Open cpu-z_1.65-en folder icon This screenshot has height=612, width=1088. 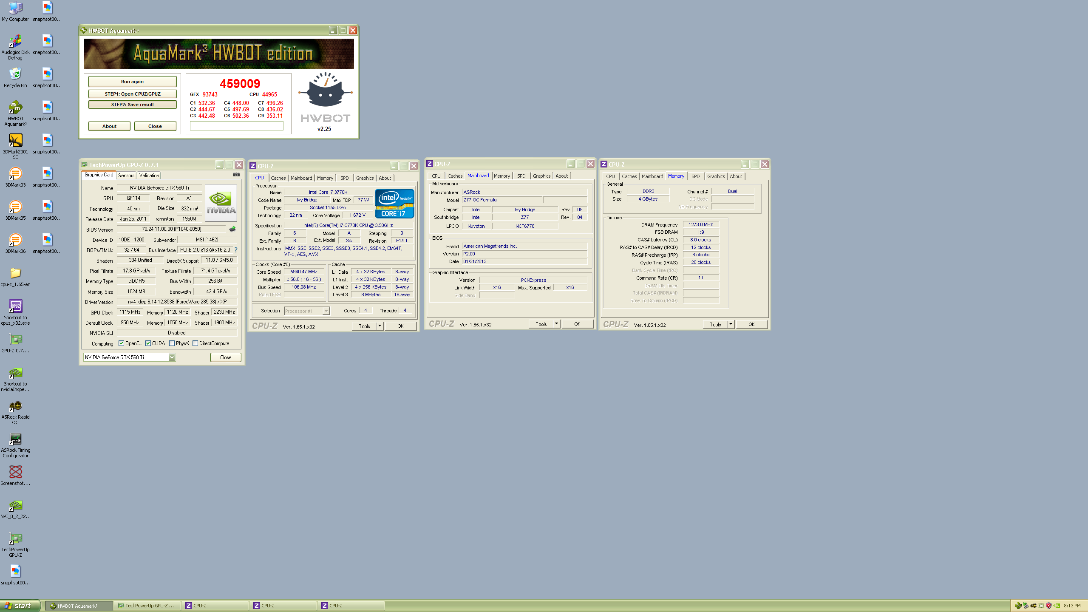(x=15, y=276)
